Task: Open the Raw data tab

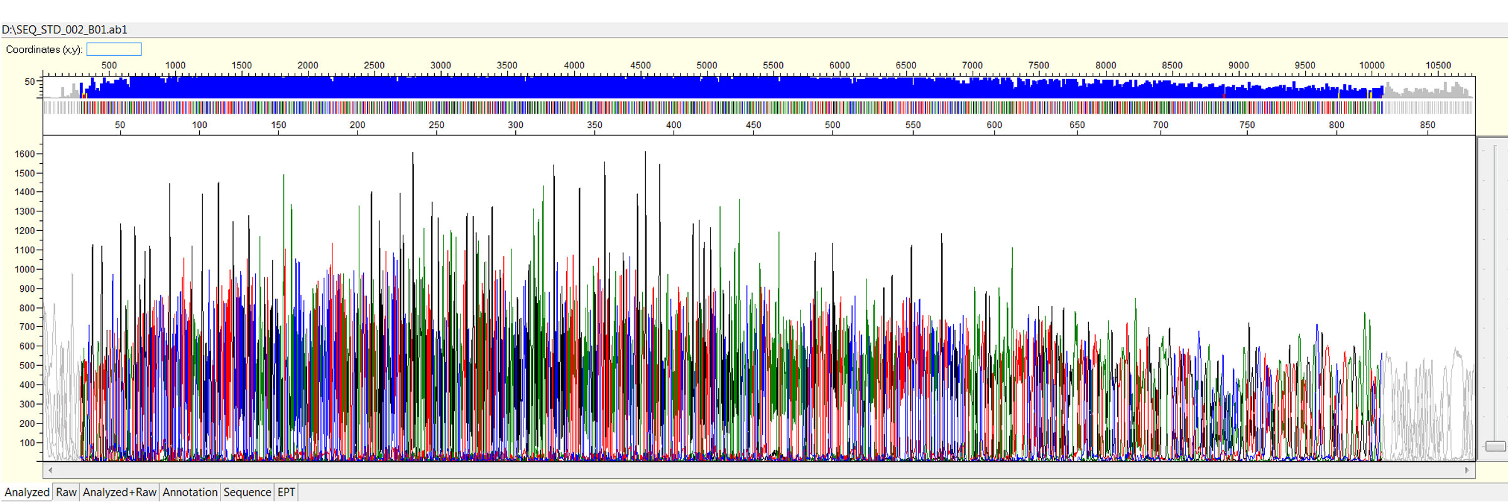Action: (66, 493)
